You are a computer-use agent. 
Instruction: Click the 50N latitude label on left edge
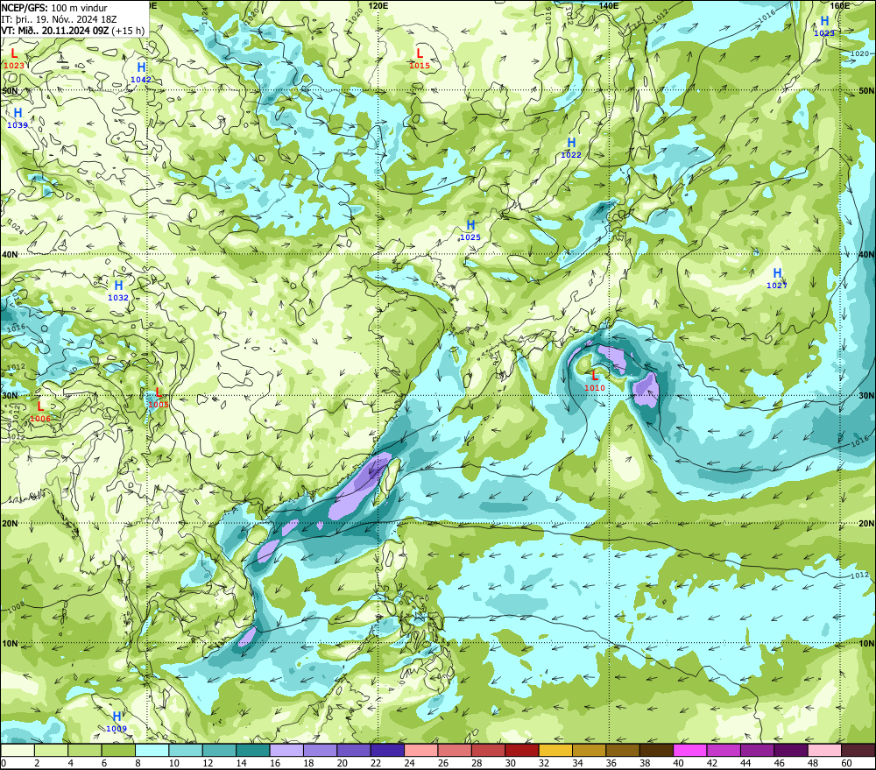(x=9, y=90)
